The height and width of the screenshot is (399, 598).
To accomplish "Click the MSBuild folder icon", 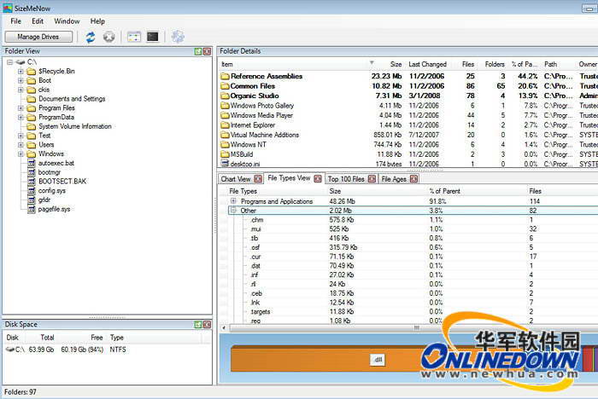I will pyautogui.click(x=225, y=154).
